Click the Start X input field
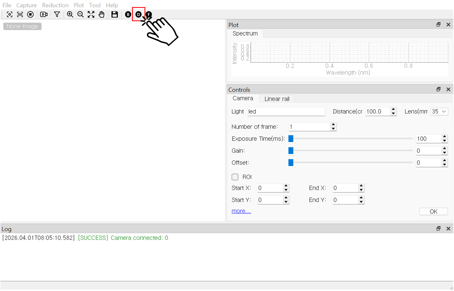The height and width of the screenshot is (291, 454). pos(270,188)
